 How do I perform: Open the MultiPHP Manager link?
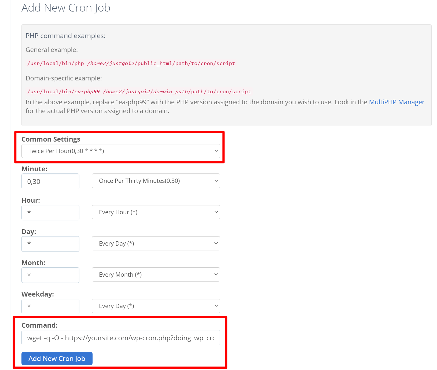pyautogui.click(x=396, y=102)
